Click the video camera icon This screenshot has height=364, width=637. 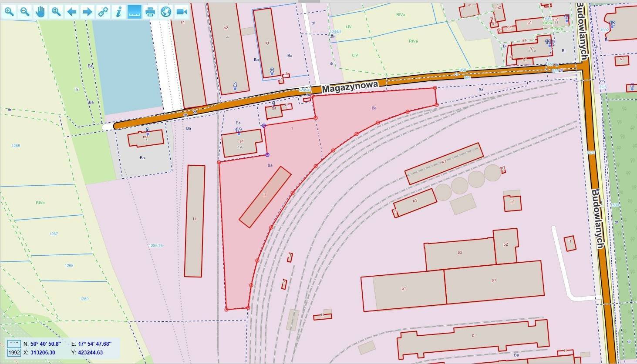(x=182, y=12)
